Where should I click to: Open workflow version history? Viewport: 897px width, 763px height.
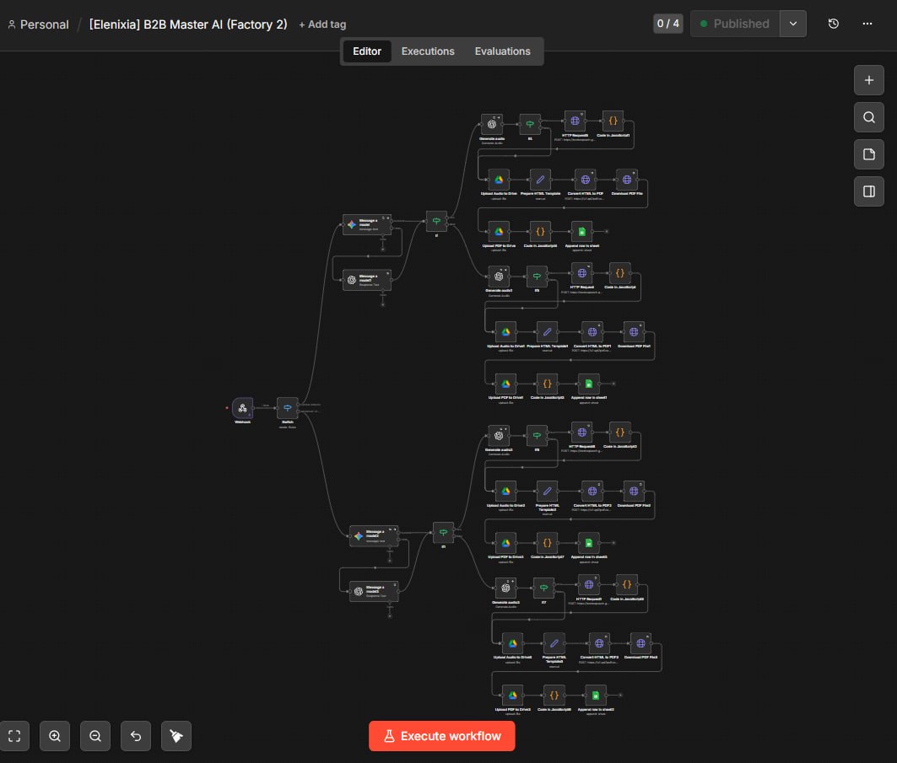click(834, 24)
